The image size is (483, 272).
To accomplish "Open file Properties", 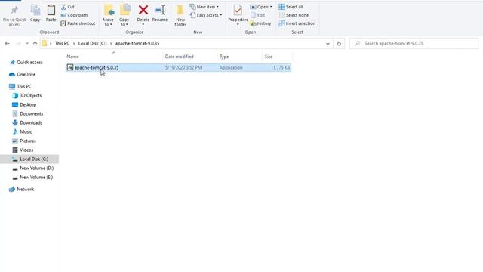I will click(x=238, y=13).
